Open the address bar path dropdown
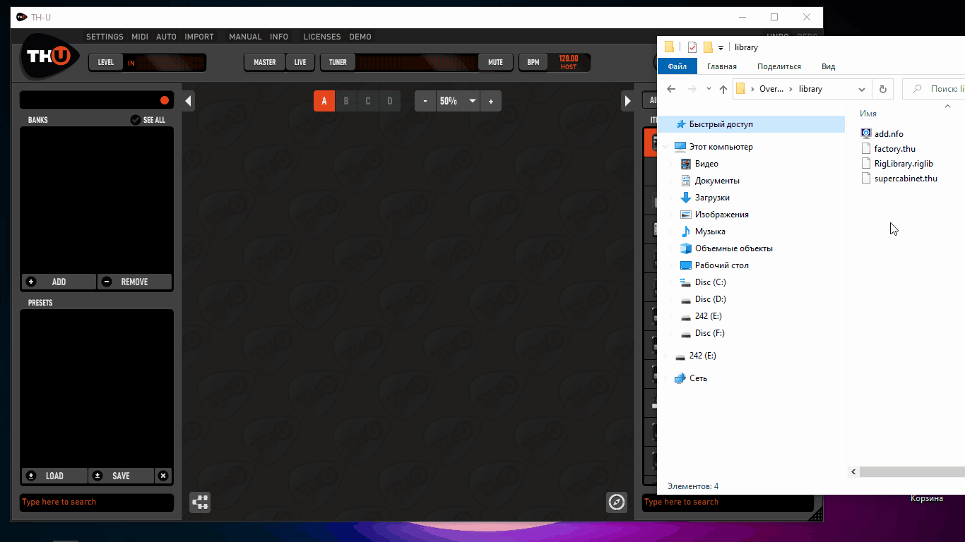965x542 pixels. pyautogui.click(x=862, y=89)
